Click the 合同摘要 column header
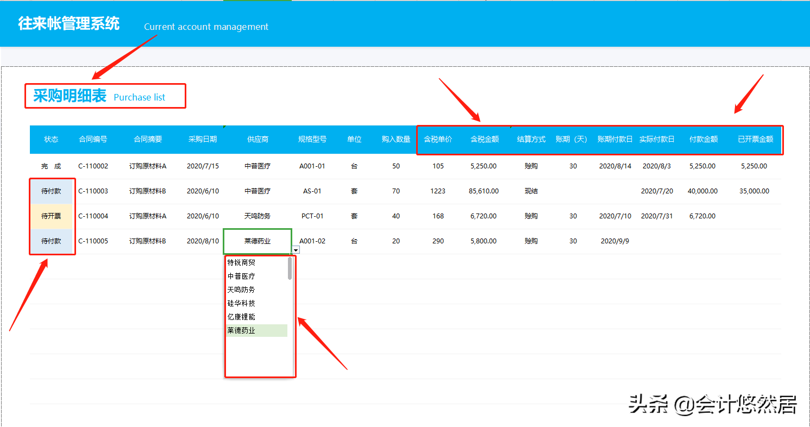 [148, 139]
